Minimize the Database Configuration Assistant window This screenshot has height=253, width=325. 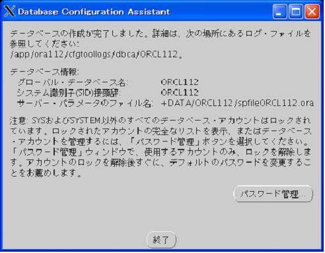pyautogui.click(x=279, y=11)
